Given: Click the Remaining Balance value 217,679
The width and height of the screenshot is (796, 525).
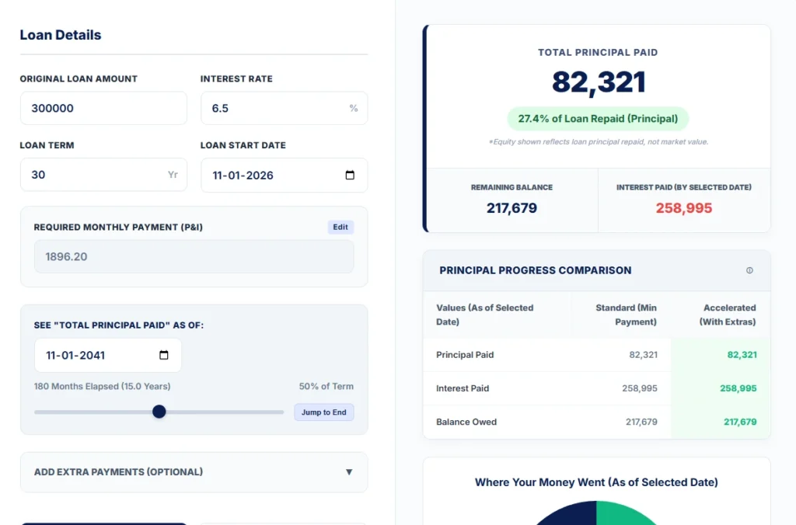Looking at the screenshot, I should point(511,208).
